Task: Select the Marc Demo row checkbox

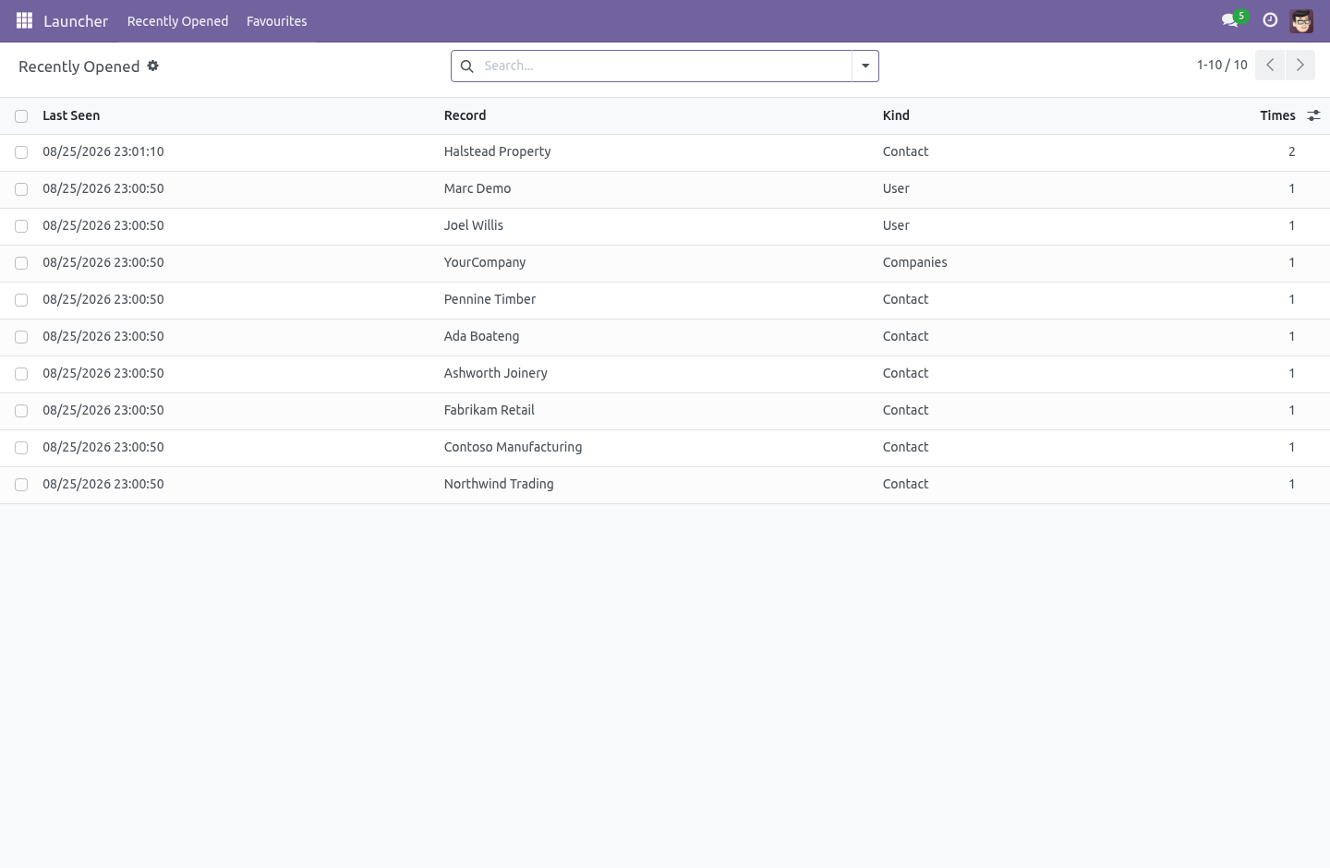Action: coord(21,189)
